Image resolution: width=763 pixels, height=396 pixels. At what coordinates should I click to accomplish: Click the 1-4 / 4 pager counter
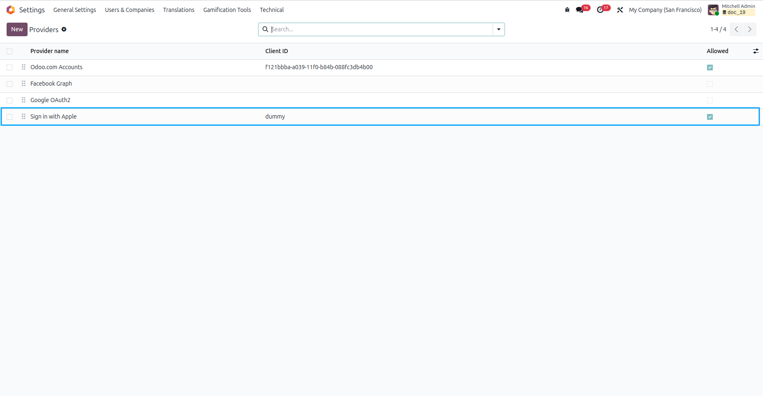tap(718, 29)
